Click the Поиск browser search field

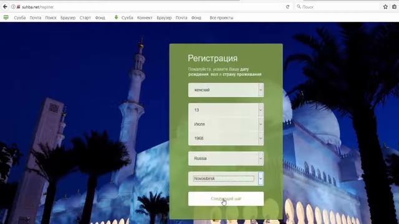337,7
